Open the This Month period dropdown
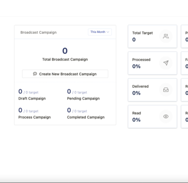 pyautogui.click(x=100, y=32)
